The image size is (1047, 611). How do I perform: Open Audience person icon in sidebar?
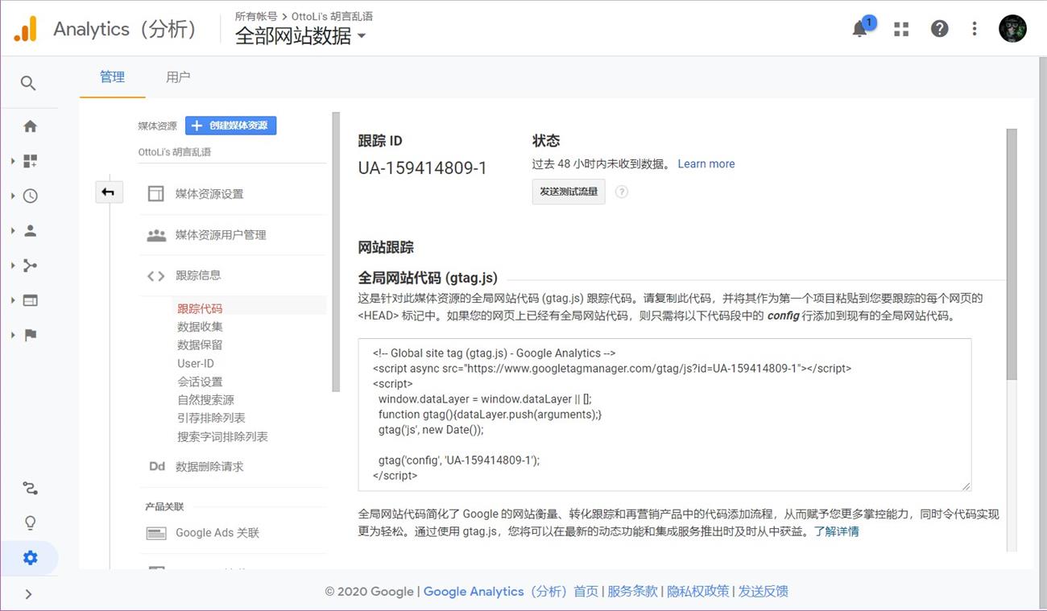pos(30,230)
